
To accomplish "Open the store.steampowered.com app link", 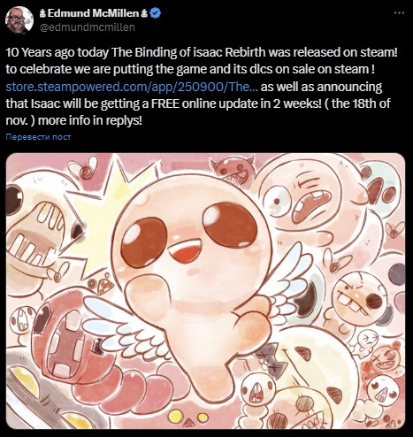I will coord(132,87).
